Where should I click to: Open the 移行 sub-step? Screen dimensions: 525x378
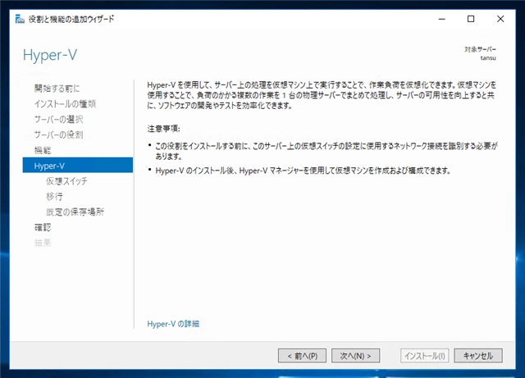click(54, 197)
